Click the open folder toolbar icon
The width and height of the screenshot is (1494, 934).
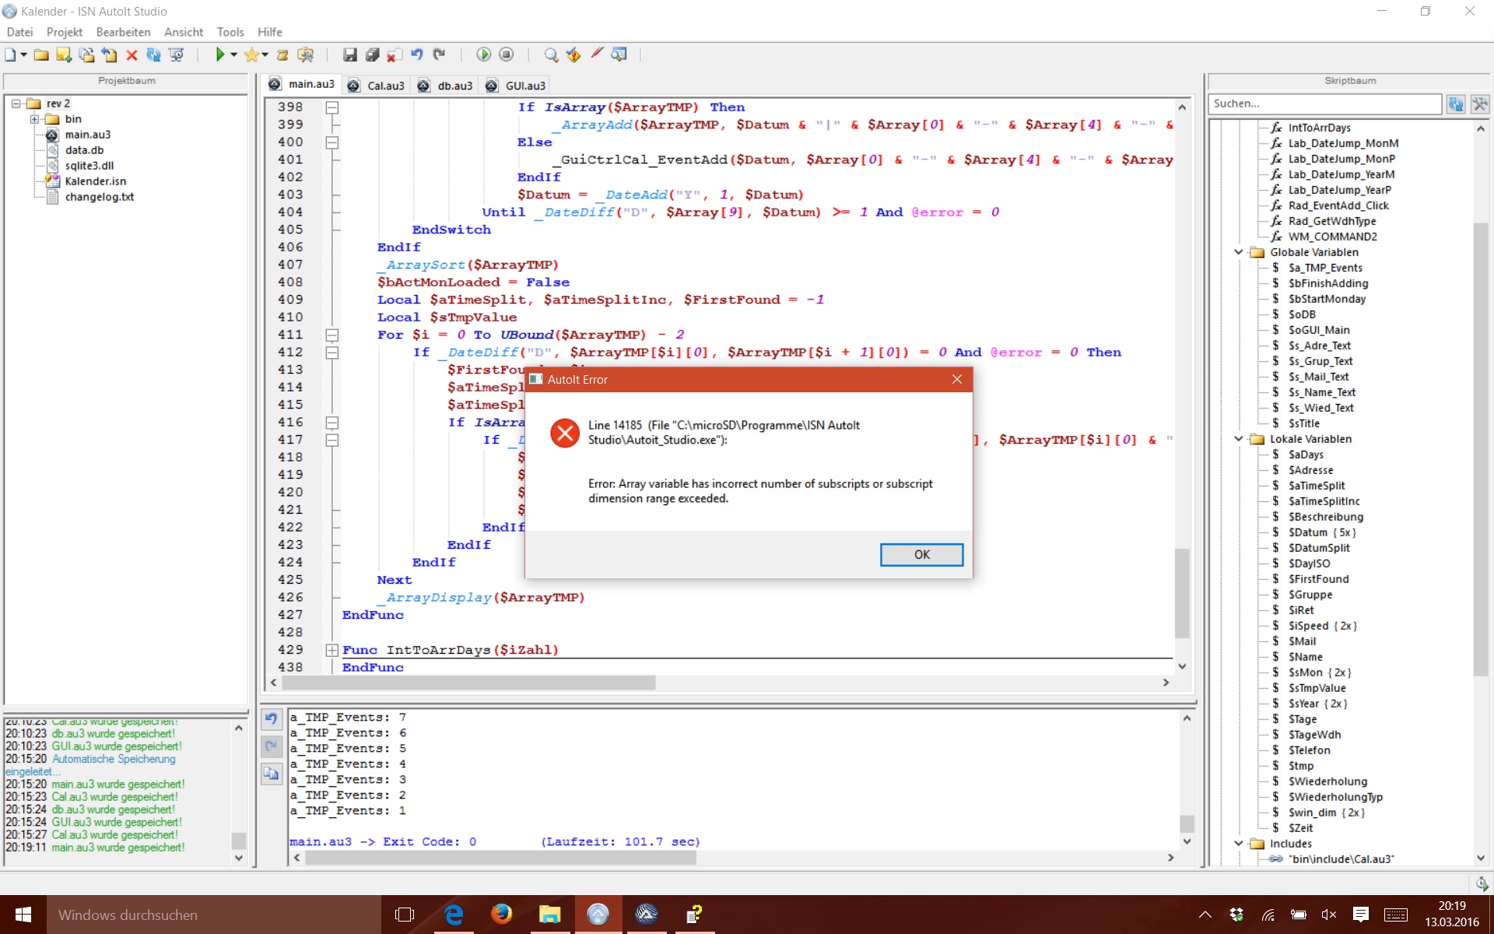pyautogui.click(x=41, y=54)
